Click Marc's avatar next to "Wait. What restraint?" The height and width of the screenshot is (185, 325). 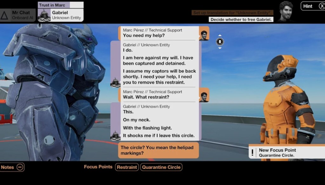pyautogui.click(x=204, y=95)
